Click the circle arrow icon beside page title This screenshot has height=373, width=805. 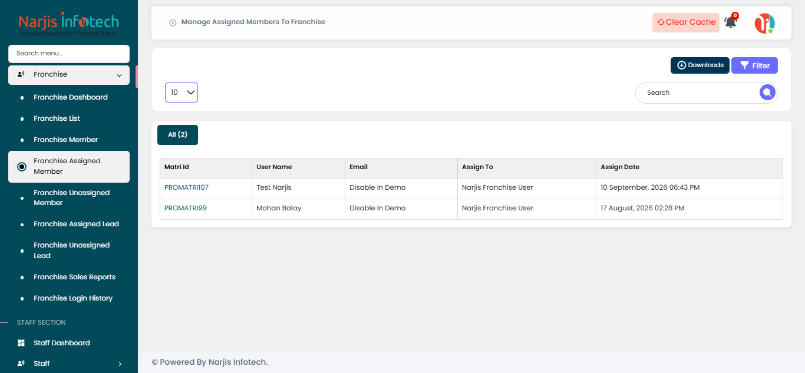point(173,22)
